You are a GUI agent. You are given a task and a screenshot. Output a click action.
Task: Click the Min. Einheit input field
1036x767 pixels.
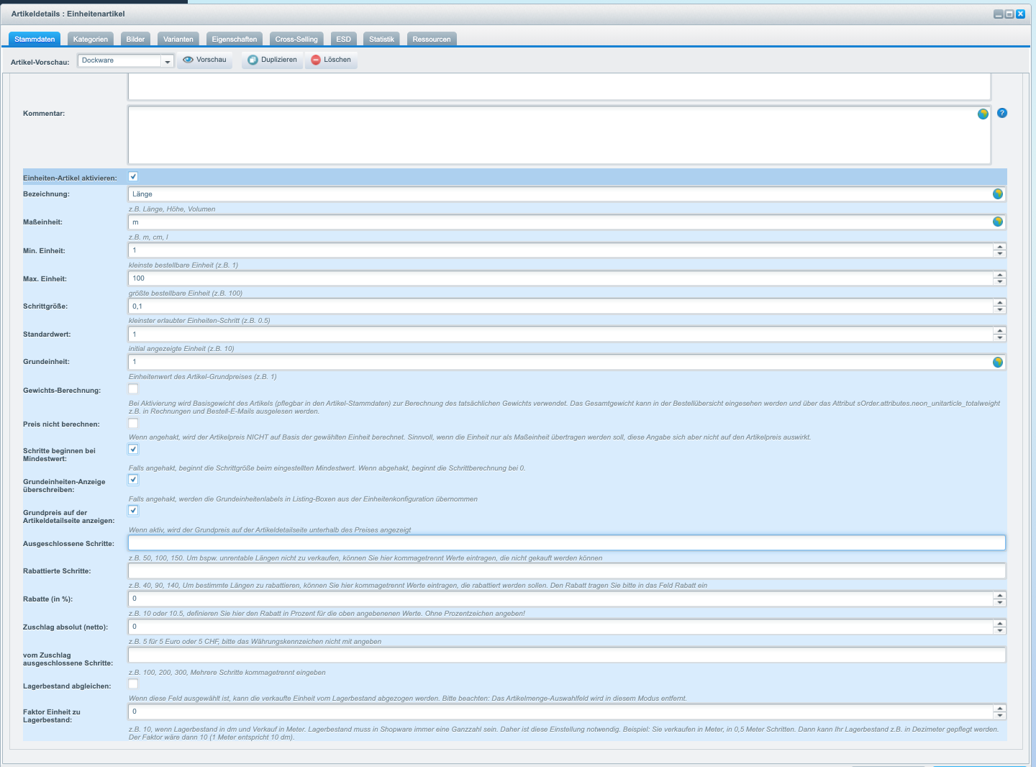pyautogui.click(x=560, y=250)
